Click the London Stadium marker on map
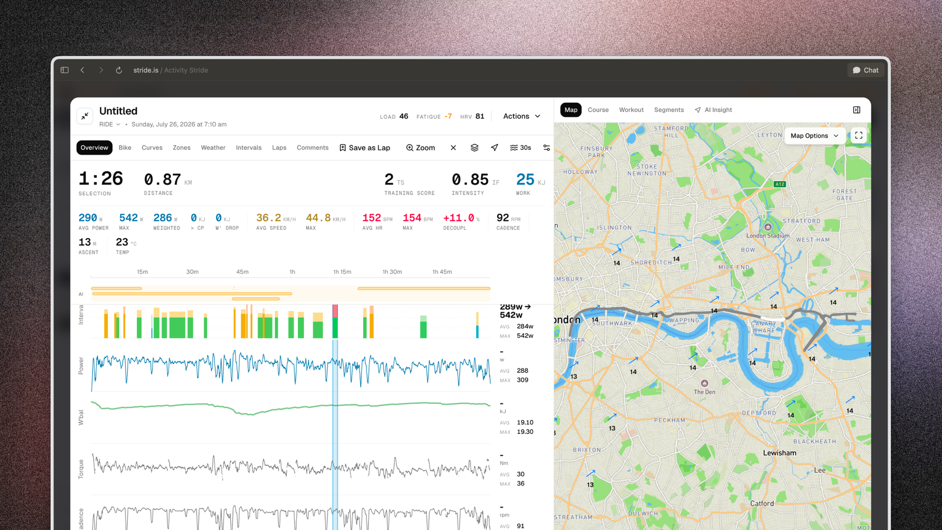 (768, 227)
